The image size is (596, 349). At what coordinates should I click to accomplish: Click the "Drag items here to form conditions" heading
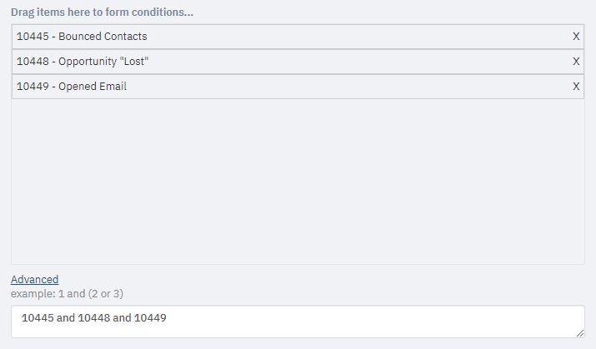coord(102,12)
